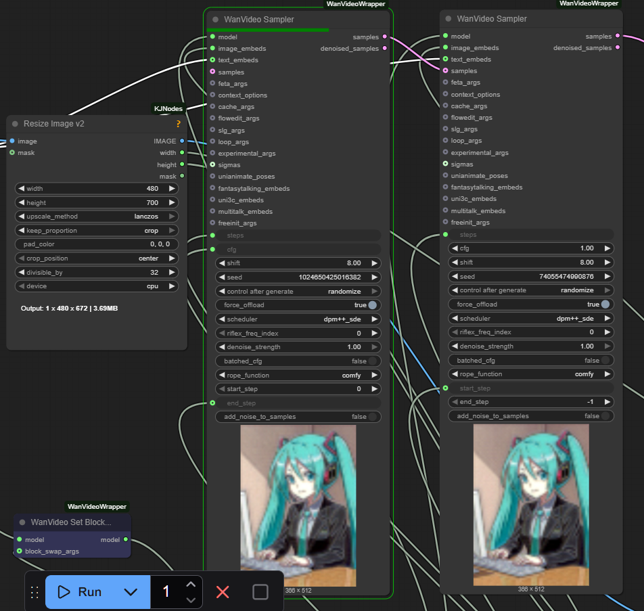Collapse the Resize Image v2 node dot
644x611 pixels.
pyautogui.click(x=15, y=124)
